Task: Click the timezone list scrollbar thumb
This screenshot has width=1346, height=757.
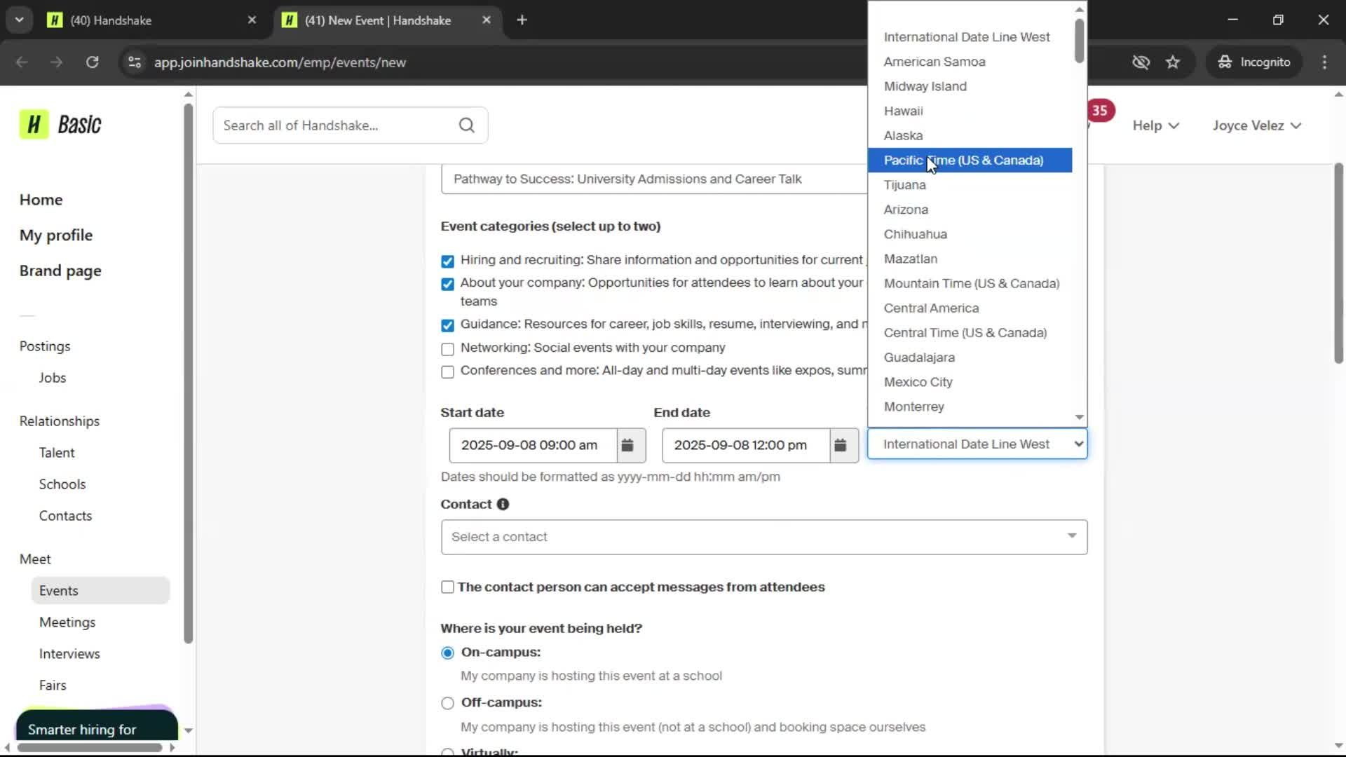Action: point(1080,40)
